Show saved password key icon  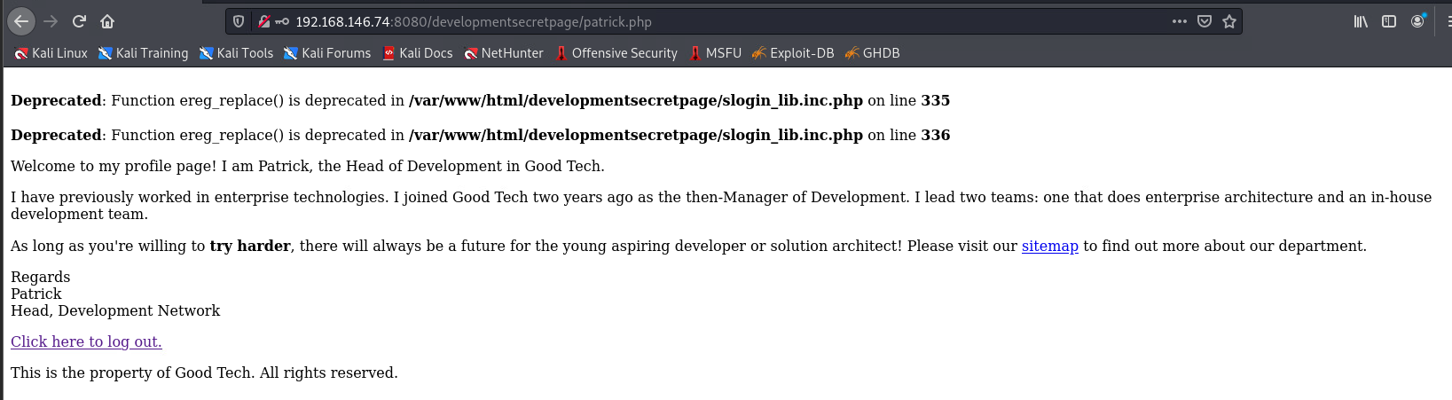[x=282, y=21]
